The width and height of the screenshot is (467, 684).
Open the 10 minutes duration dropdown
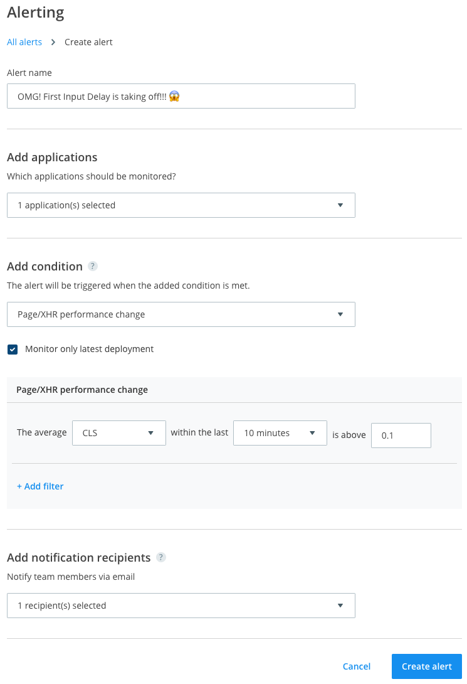(280, 432)
